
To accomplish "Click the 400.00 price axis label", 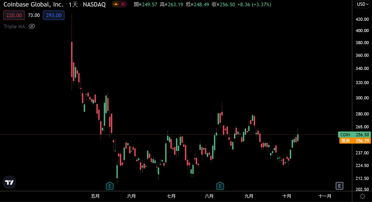I will 362,31.
